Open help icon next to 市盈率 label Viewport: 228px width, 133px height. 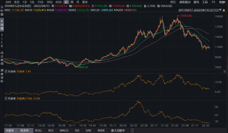pos(6,99)
